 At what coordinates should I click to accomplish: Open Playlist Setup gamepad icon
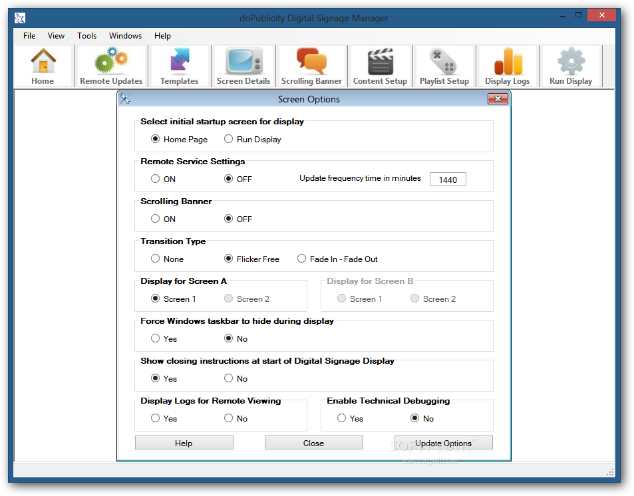(444, 66)
